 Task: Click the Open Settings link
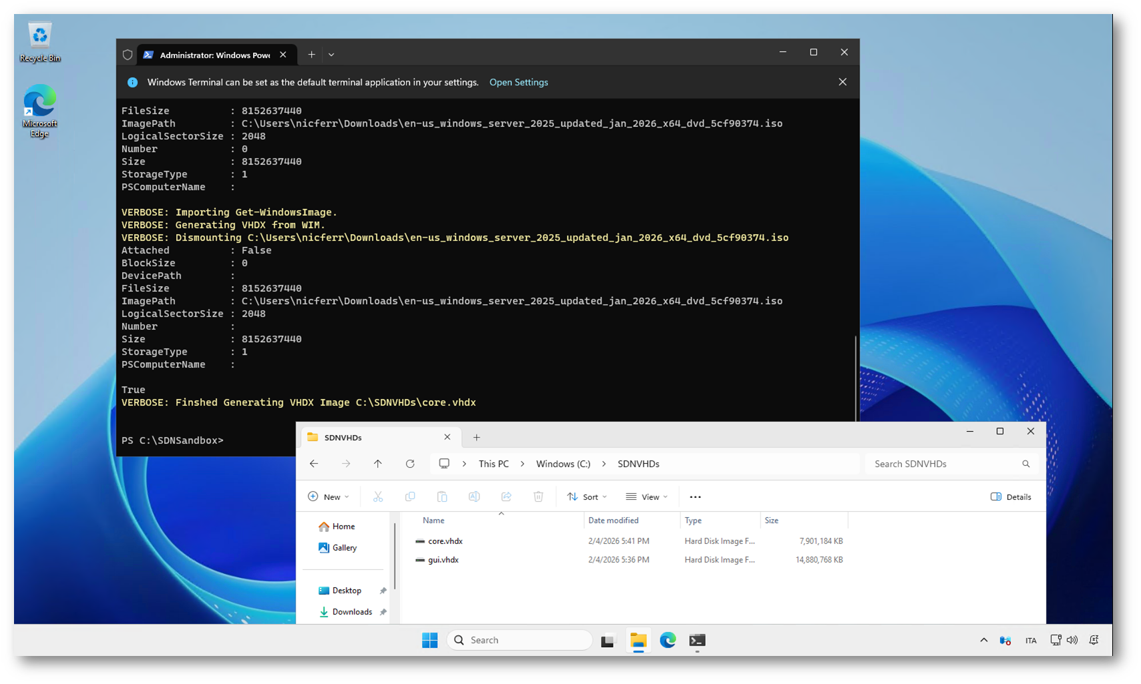point(518,82)
